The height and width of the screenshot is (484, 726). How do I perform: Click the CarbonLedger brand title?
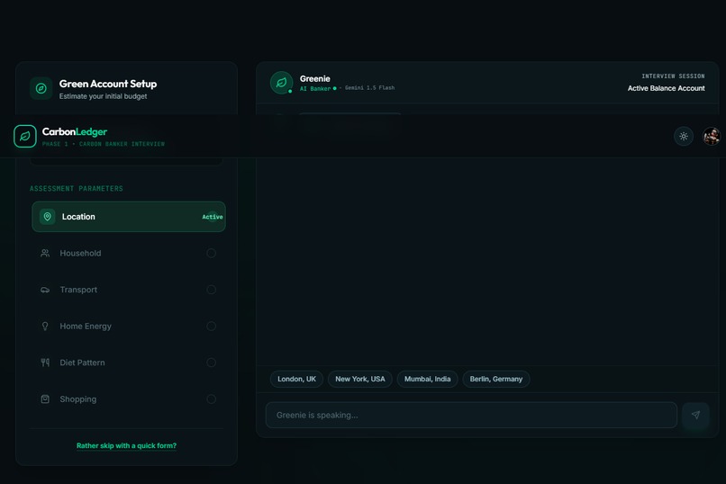pyautogui.click(x=75, y=131)
